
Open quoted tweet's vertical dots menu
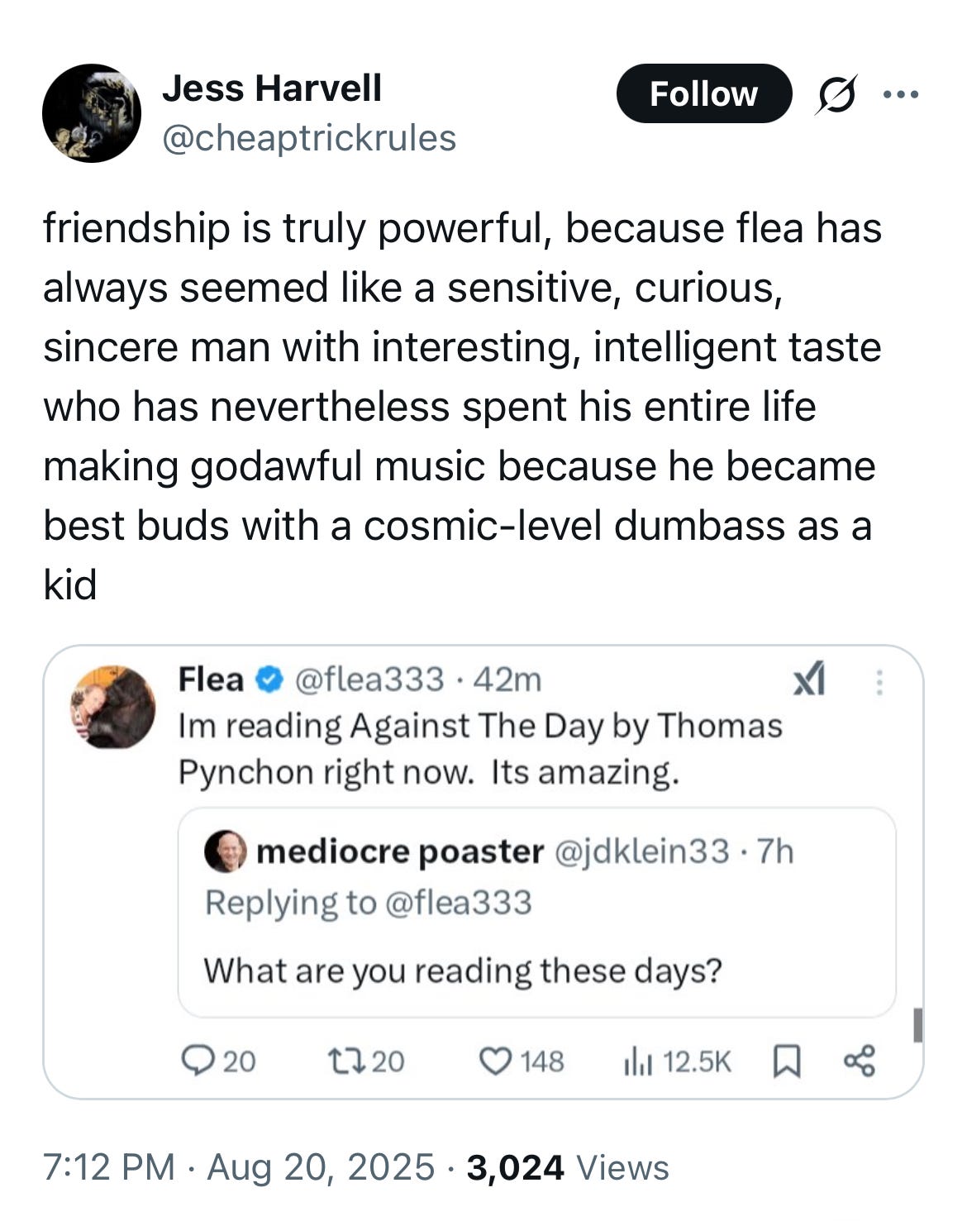point(879,682)
